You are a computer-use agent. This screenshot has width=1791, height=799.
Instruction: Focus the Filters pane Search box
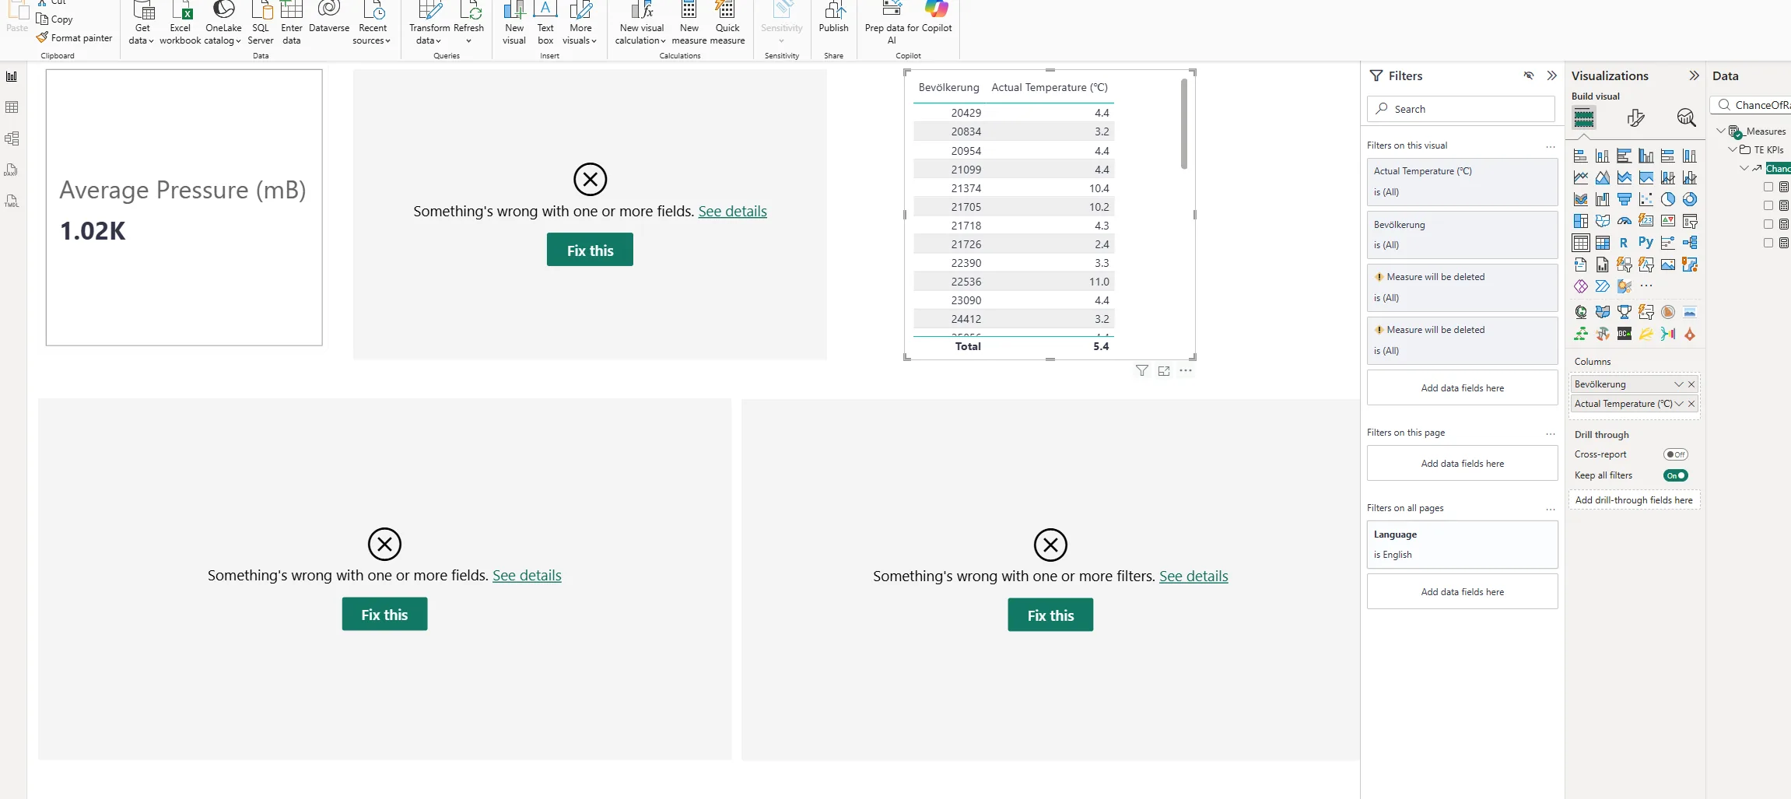pos(1460,109)
